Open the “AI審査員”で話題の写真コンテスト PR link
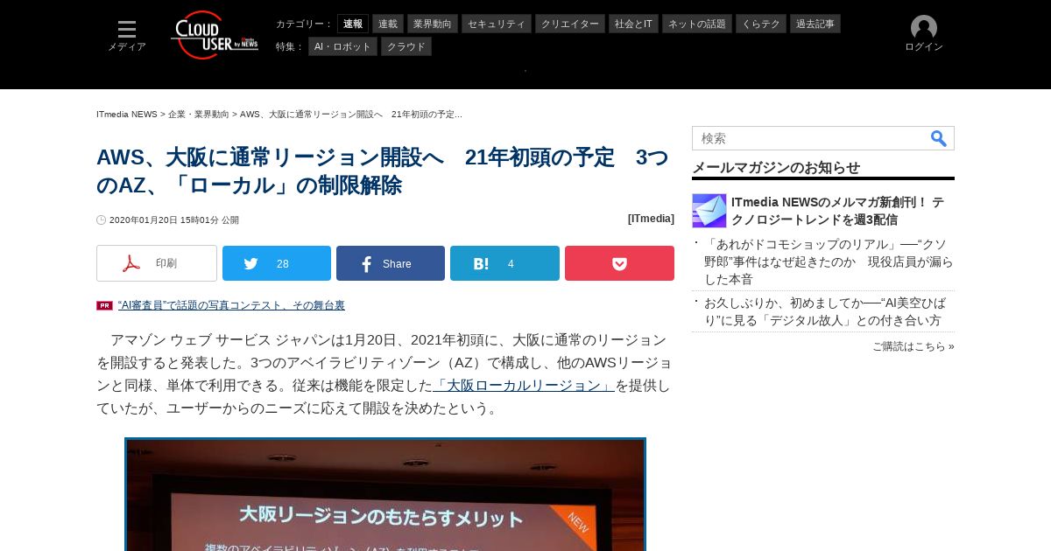 [231, 305]
